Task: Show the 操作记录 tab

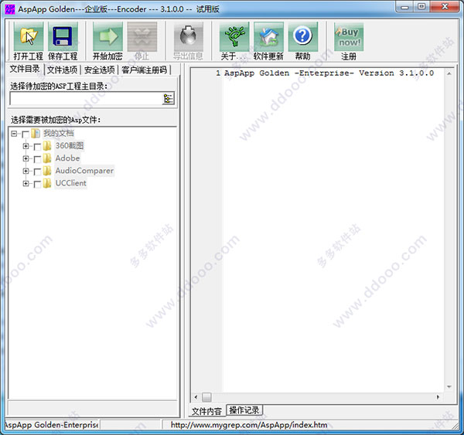Action: pos(244,410)
